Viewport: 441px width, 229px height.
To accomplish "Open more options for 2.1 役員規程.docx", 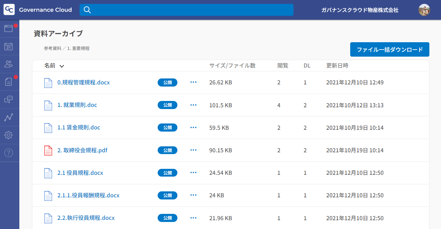I will [x=193, y=172].
